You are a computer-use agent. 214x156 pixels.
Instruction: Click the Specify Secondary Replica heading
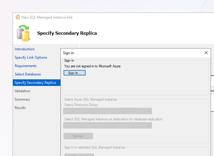click(x=67, y=33)
